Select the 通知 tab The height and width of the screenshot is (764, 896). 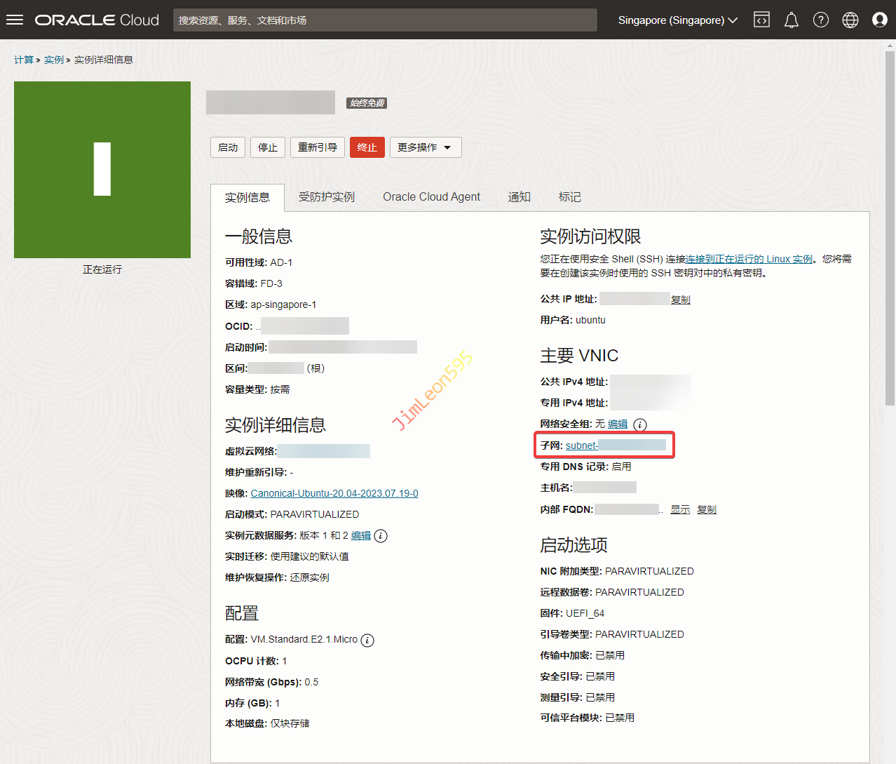click(519, 197)
